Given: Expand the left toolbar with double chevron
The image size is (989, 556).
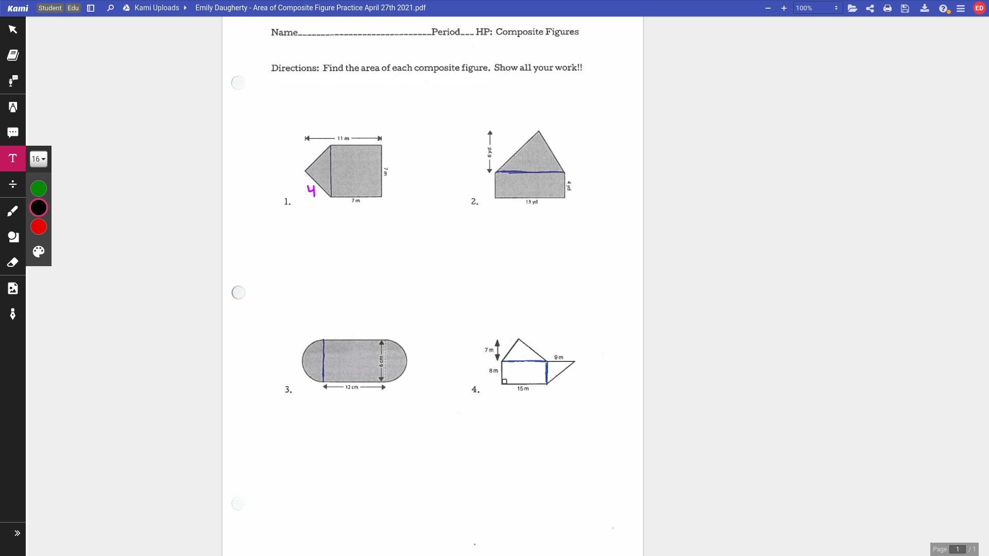Looking at the screenshot, I should coord(17,533).
